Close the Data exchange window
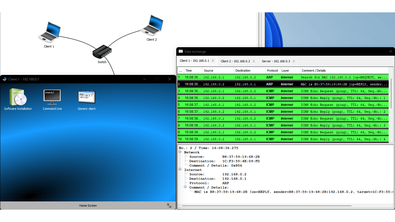The image size is (395, 222). coord(391,51)
